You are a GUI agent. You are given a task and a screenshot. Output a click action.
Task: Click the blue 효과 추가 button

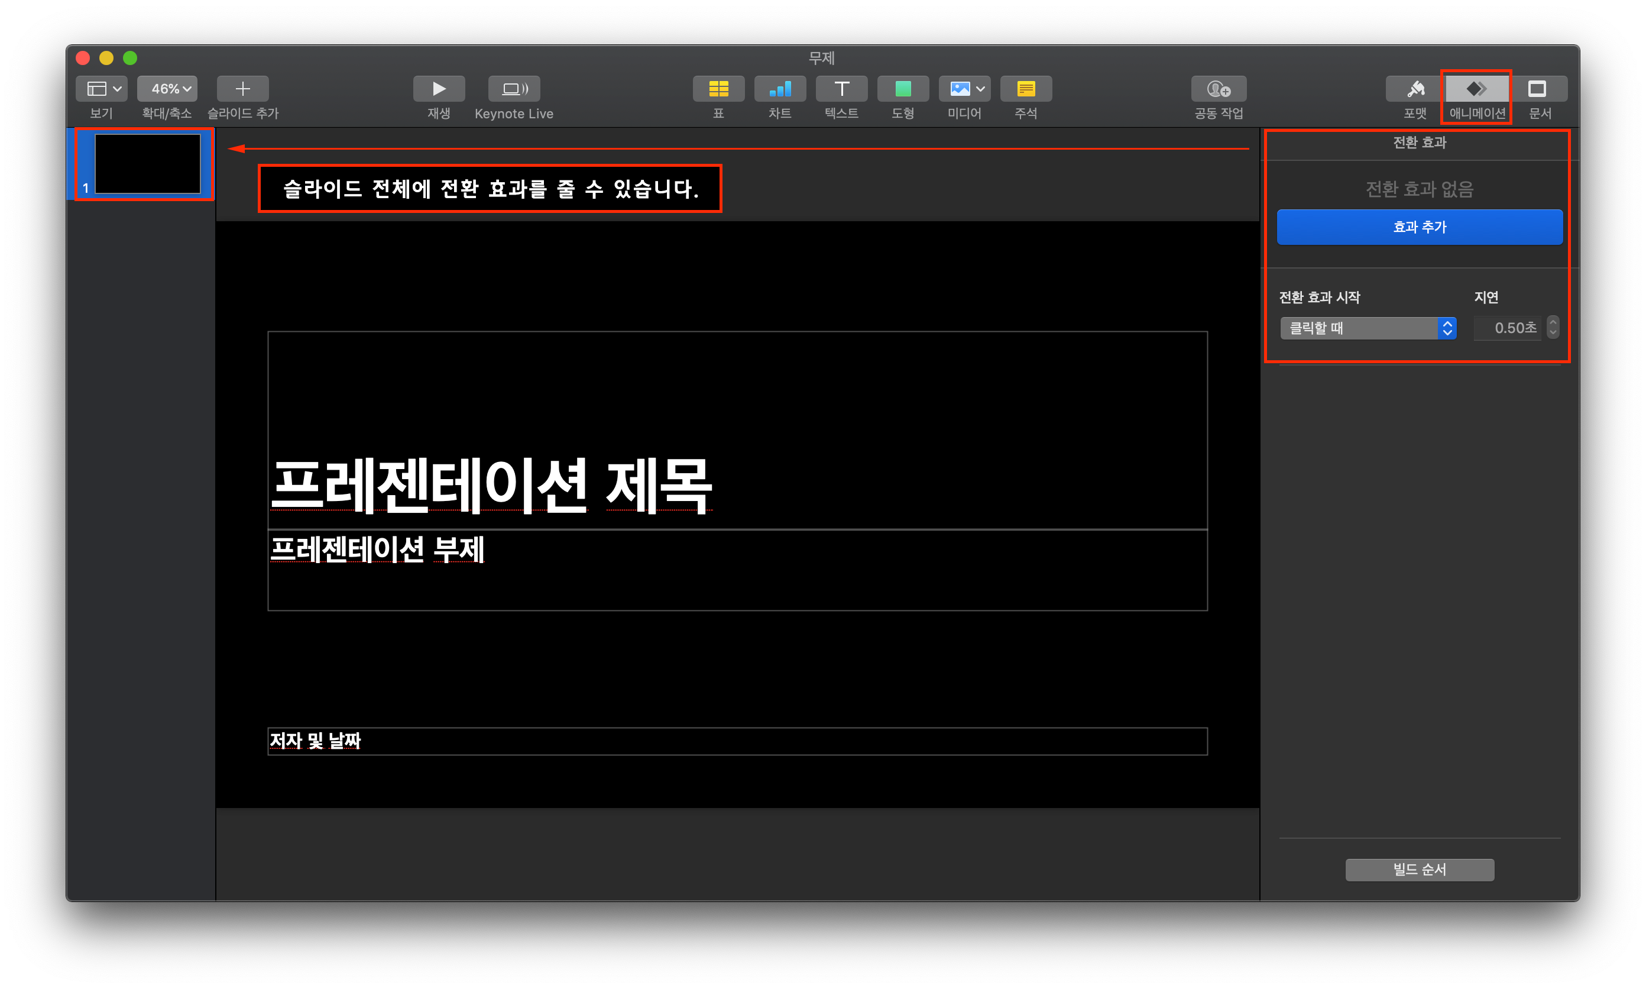[x=1419, y=227]
